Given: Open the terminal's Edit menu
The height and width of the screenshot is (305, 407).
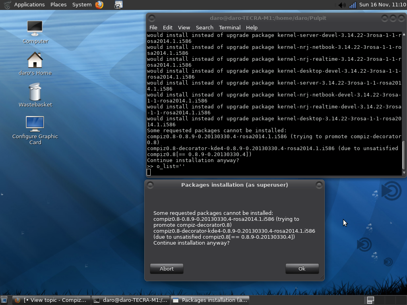Looking at the screenshot, I should 168,27.
